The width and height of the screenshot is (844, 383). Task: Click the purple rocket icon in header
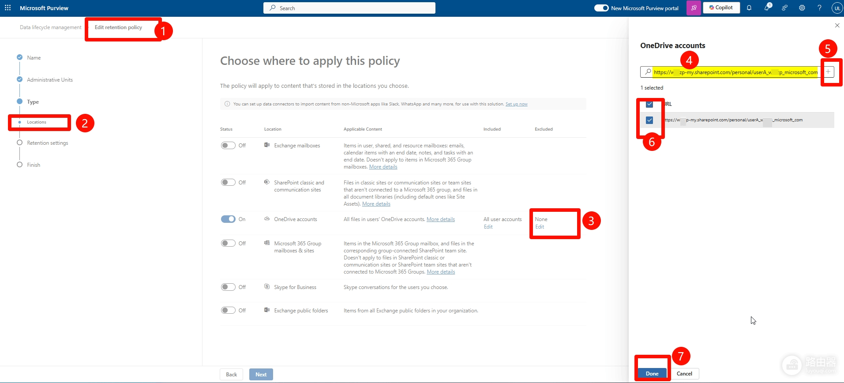(x=694, y=8)
